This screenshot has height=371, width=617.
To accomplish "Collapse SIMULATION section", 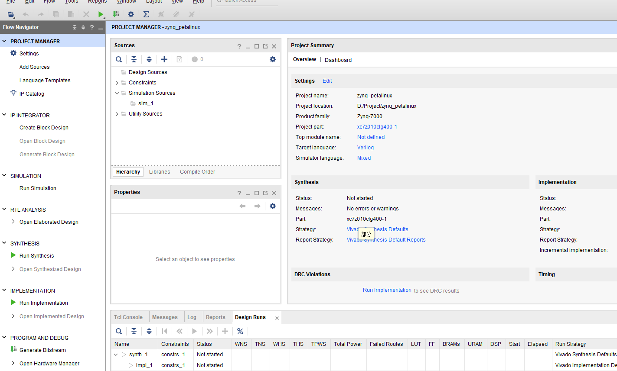I will pos(4,176).
